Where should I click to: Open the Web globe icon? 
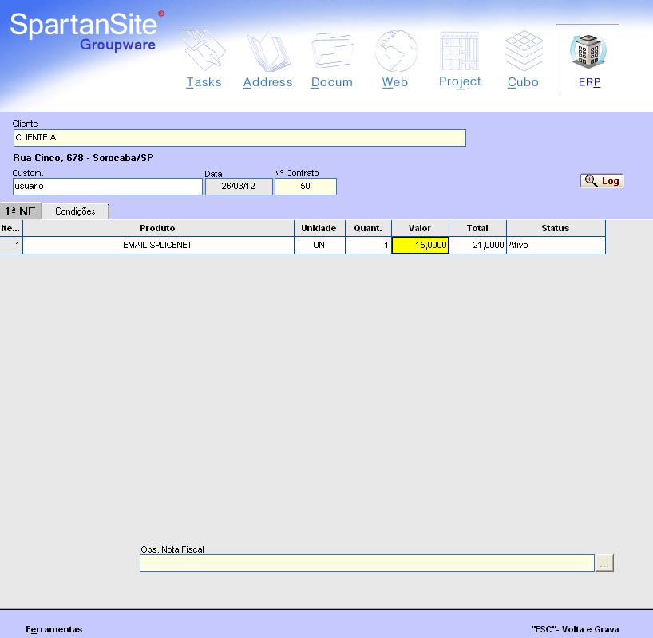pyautogui.click(x=395, y=51)
